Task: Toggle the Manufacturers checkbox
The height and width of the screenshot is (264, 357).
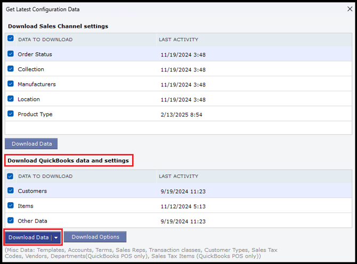Action: [x=11, y=84]
